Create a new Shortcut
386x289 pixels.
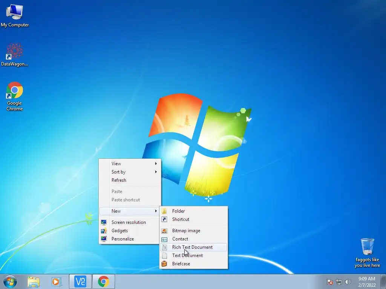pyautogui.click(x=194, y=219)
